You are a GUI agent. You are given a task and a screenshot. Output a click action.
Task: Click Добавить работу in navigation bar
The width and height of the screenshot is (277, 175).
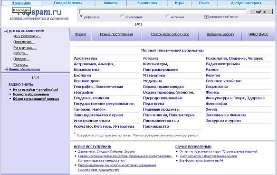[x=220, y=35]
